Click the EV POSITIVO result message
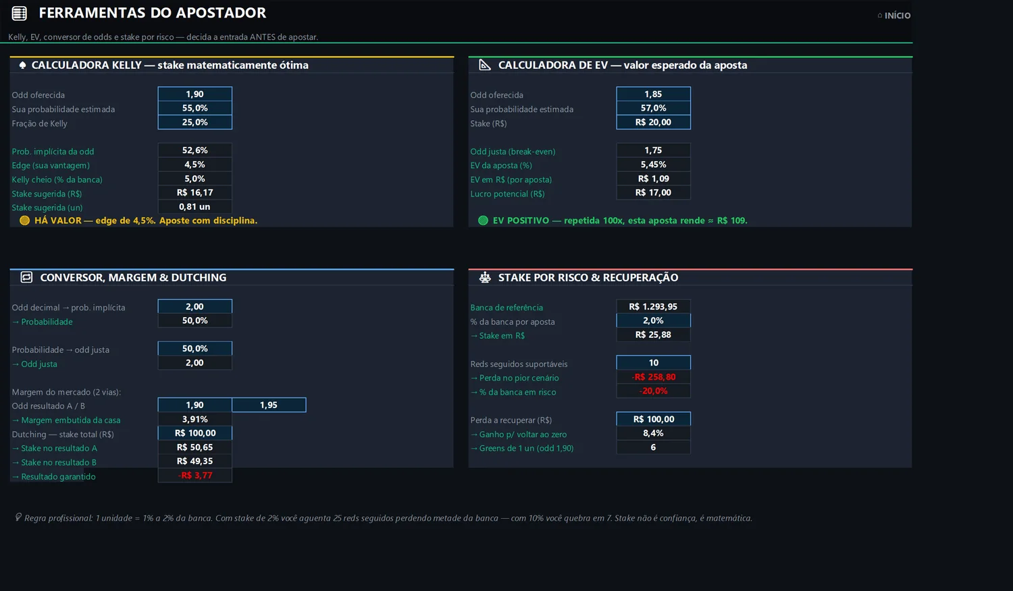The width and height of the screenshot is (1013, 591). [x=620, y=221]
